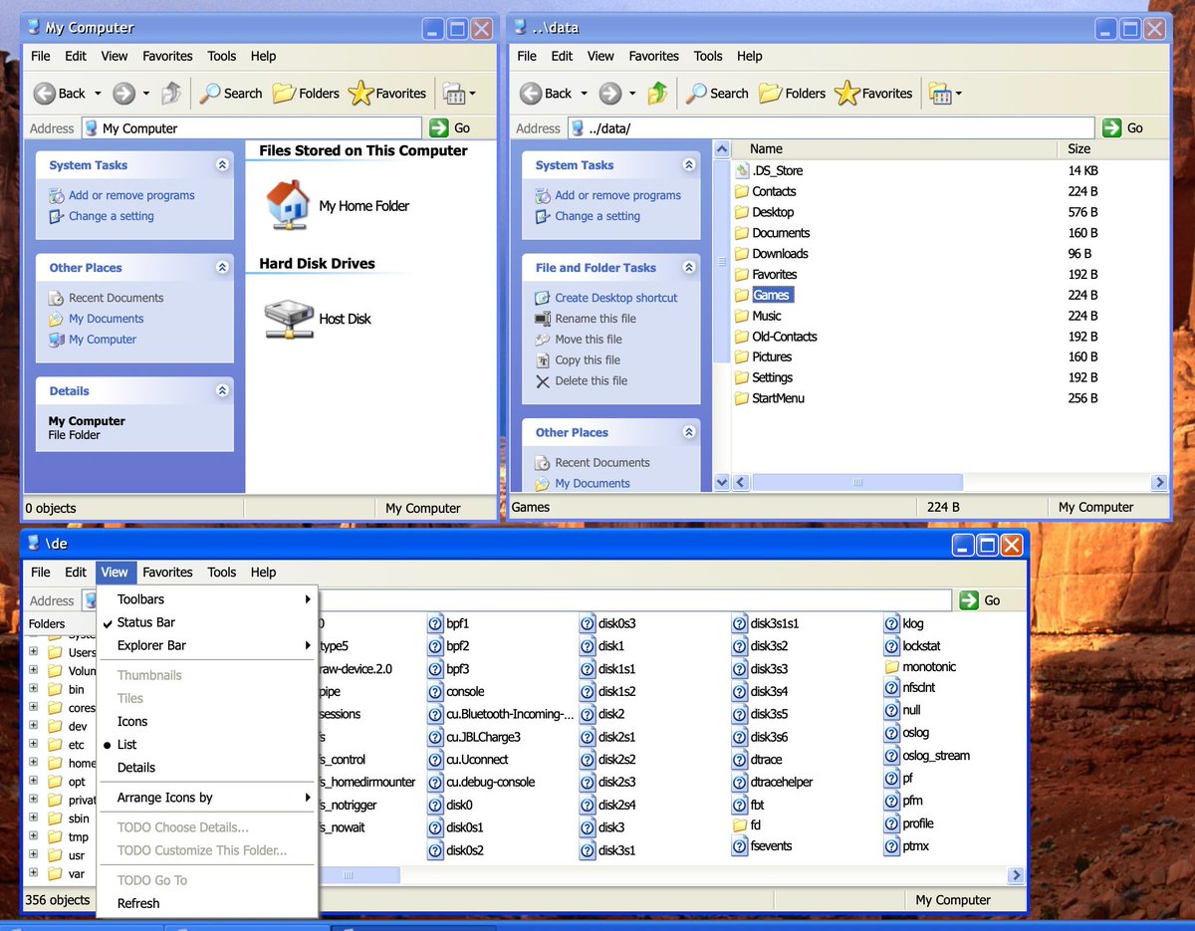Click the ../data/ address field
1195x931 pixels.
[x=832, y=127]
